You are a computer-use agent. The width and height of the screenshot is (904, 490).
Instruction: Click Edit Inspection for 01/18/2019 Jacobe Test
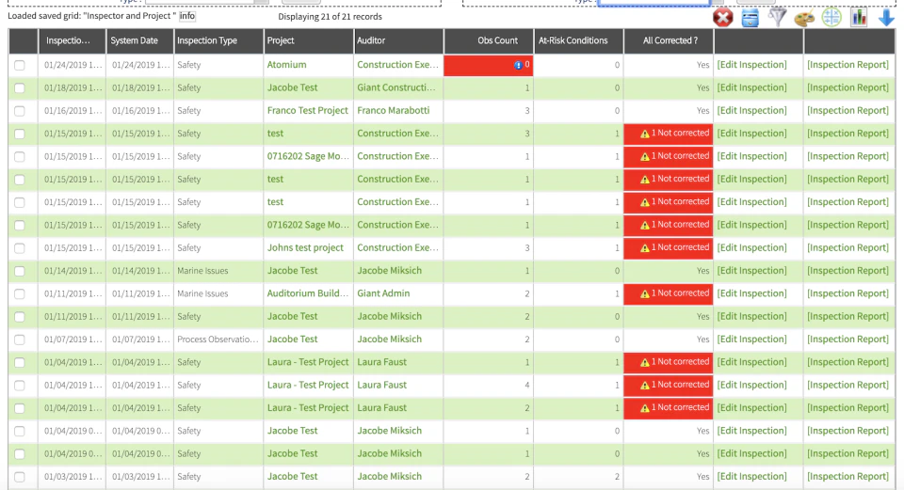click(751, 87)
